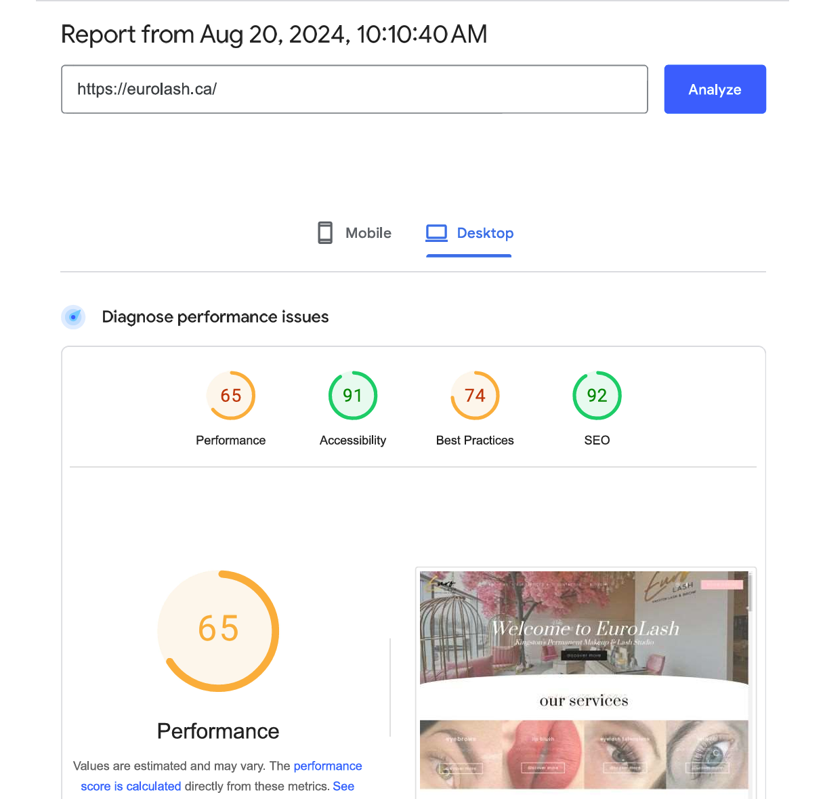Click the blue Analyze button
Viewport: 823px width, 799px height.
click(x=715, y=89)
